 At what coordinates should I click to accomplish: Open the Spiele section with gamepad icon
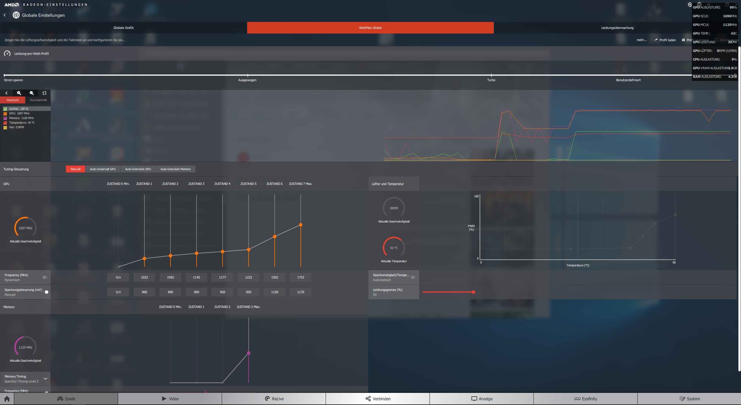[x=66, y=399]
